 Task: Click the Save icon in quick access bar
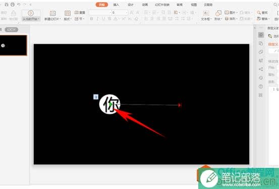[7, 5]
